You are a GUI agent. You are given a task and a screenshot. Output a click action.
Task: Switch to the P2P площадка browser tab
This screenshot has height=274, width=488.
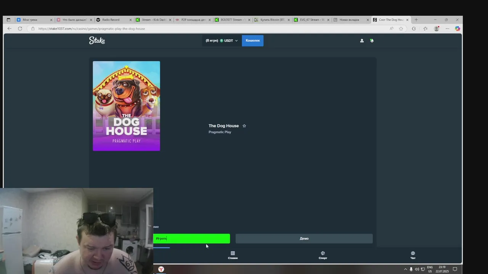193,20
